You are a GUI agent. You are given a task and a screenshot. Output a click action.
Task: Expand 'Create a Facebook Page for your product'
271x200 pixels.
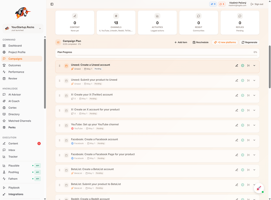pyautogui.click(x=254, y=155)
